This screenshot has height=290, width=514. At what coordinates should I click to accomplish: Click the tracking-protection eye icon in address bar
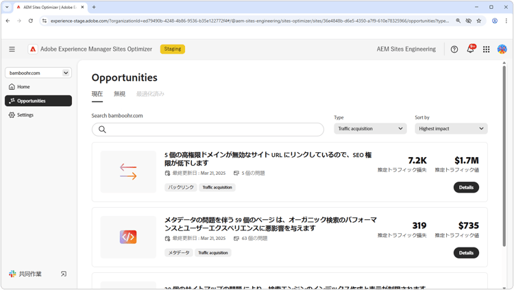pos(469,21)
